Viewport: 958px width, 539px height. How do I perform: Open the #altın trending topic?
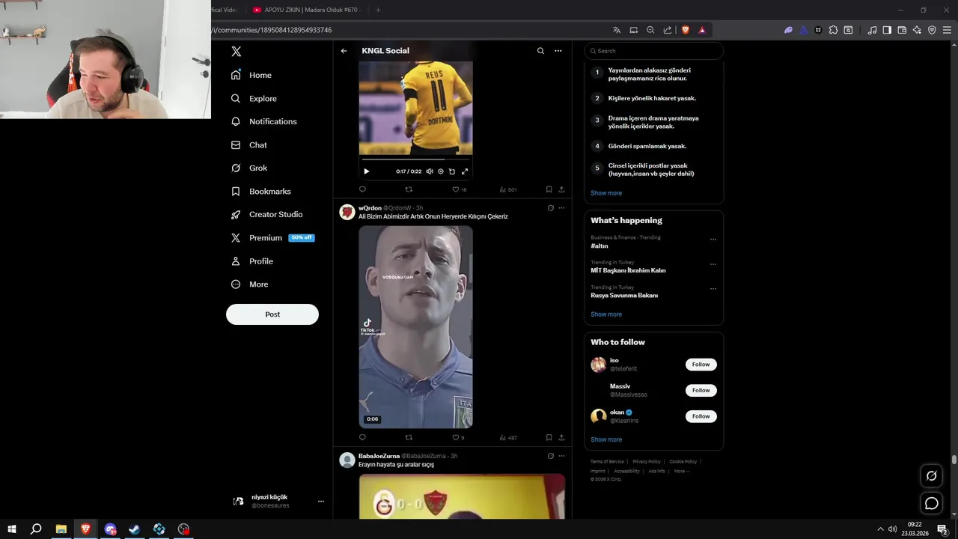click(x=599, y=246)
